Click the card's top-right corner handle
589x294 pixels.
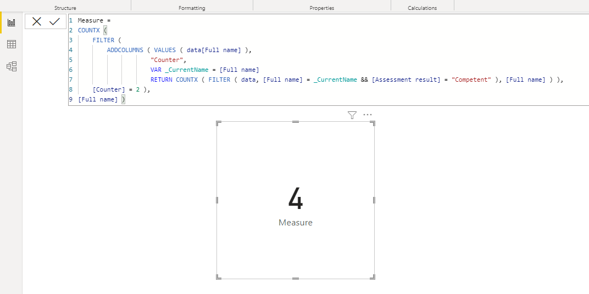(373, 123)
